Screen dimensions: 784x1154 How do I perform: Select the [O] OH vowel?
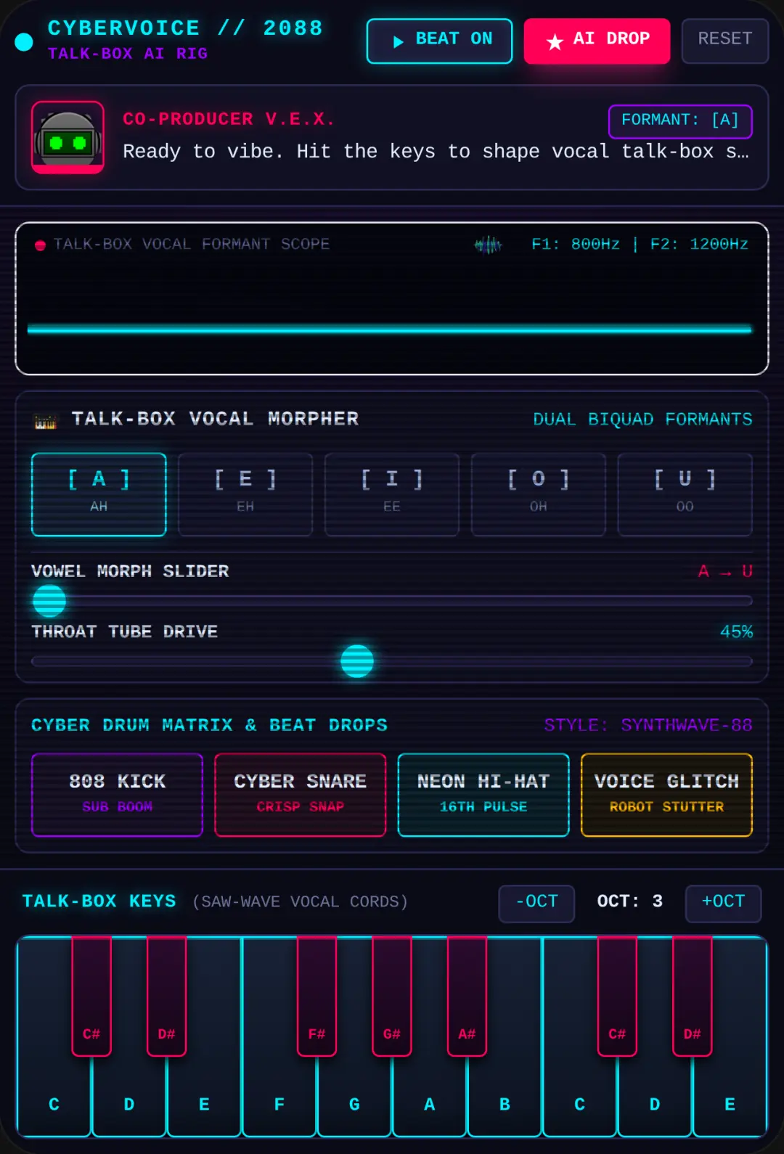(539, 494)
